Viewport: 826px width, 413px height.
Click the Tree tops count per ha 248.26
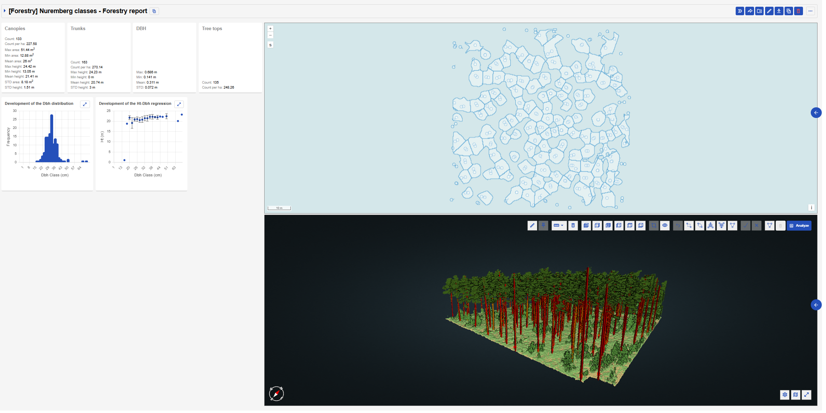tap(229, 87)
